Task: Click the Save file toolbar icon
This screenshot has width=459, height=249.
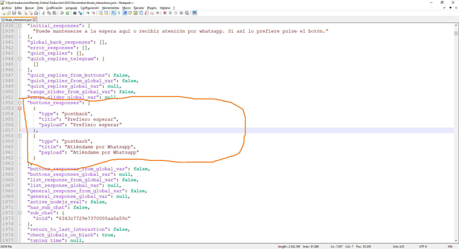Action: tap(14, 13)
